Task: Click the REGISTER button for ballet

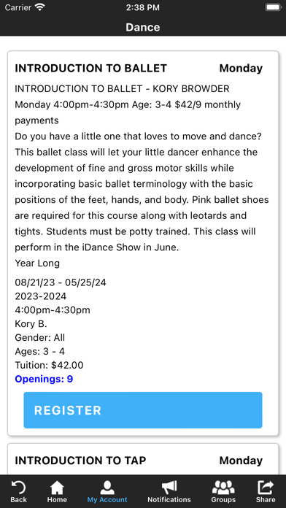Action: [x=143, y=410]
